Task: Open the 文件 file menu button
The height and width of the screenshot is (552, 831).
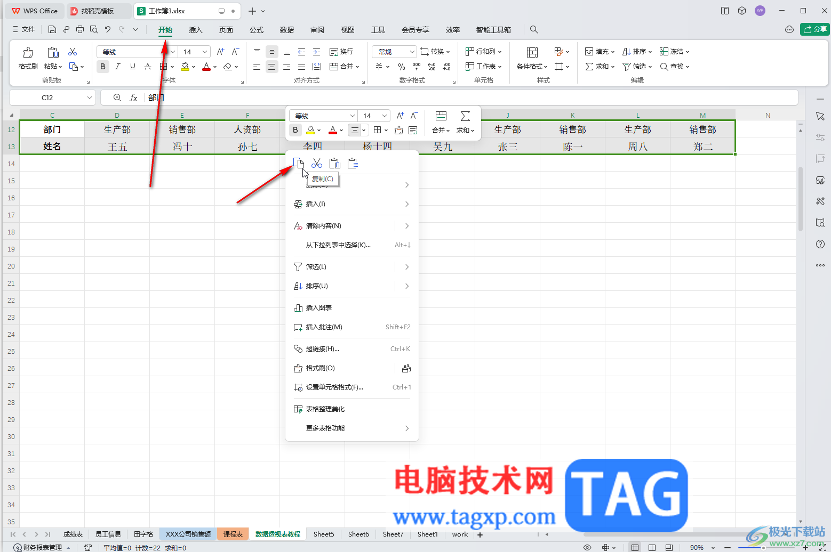Action: (23, 29)
